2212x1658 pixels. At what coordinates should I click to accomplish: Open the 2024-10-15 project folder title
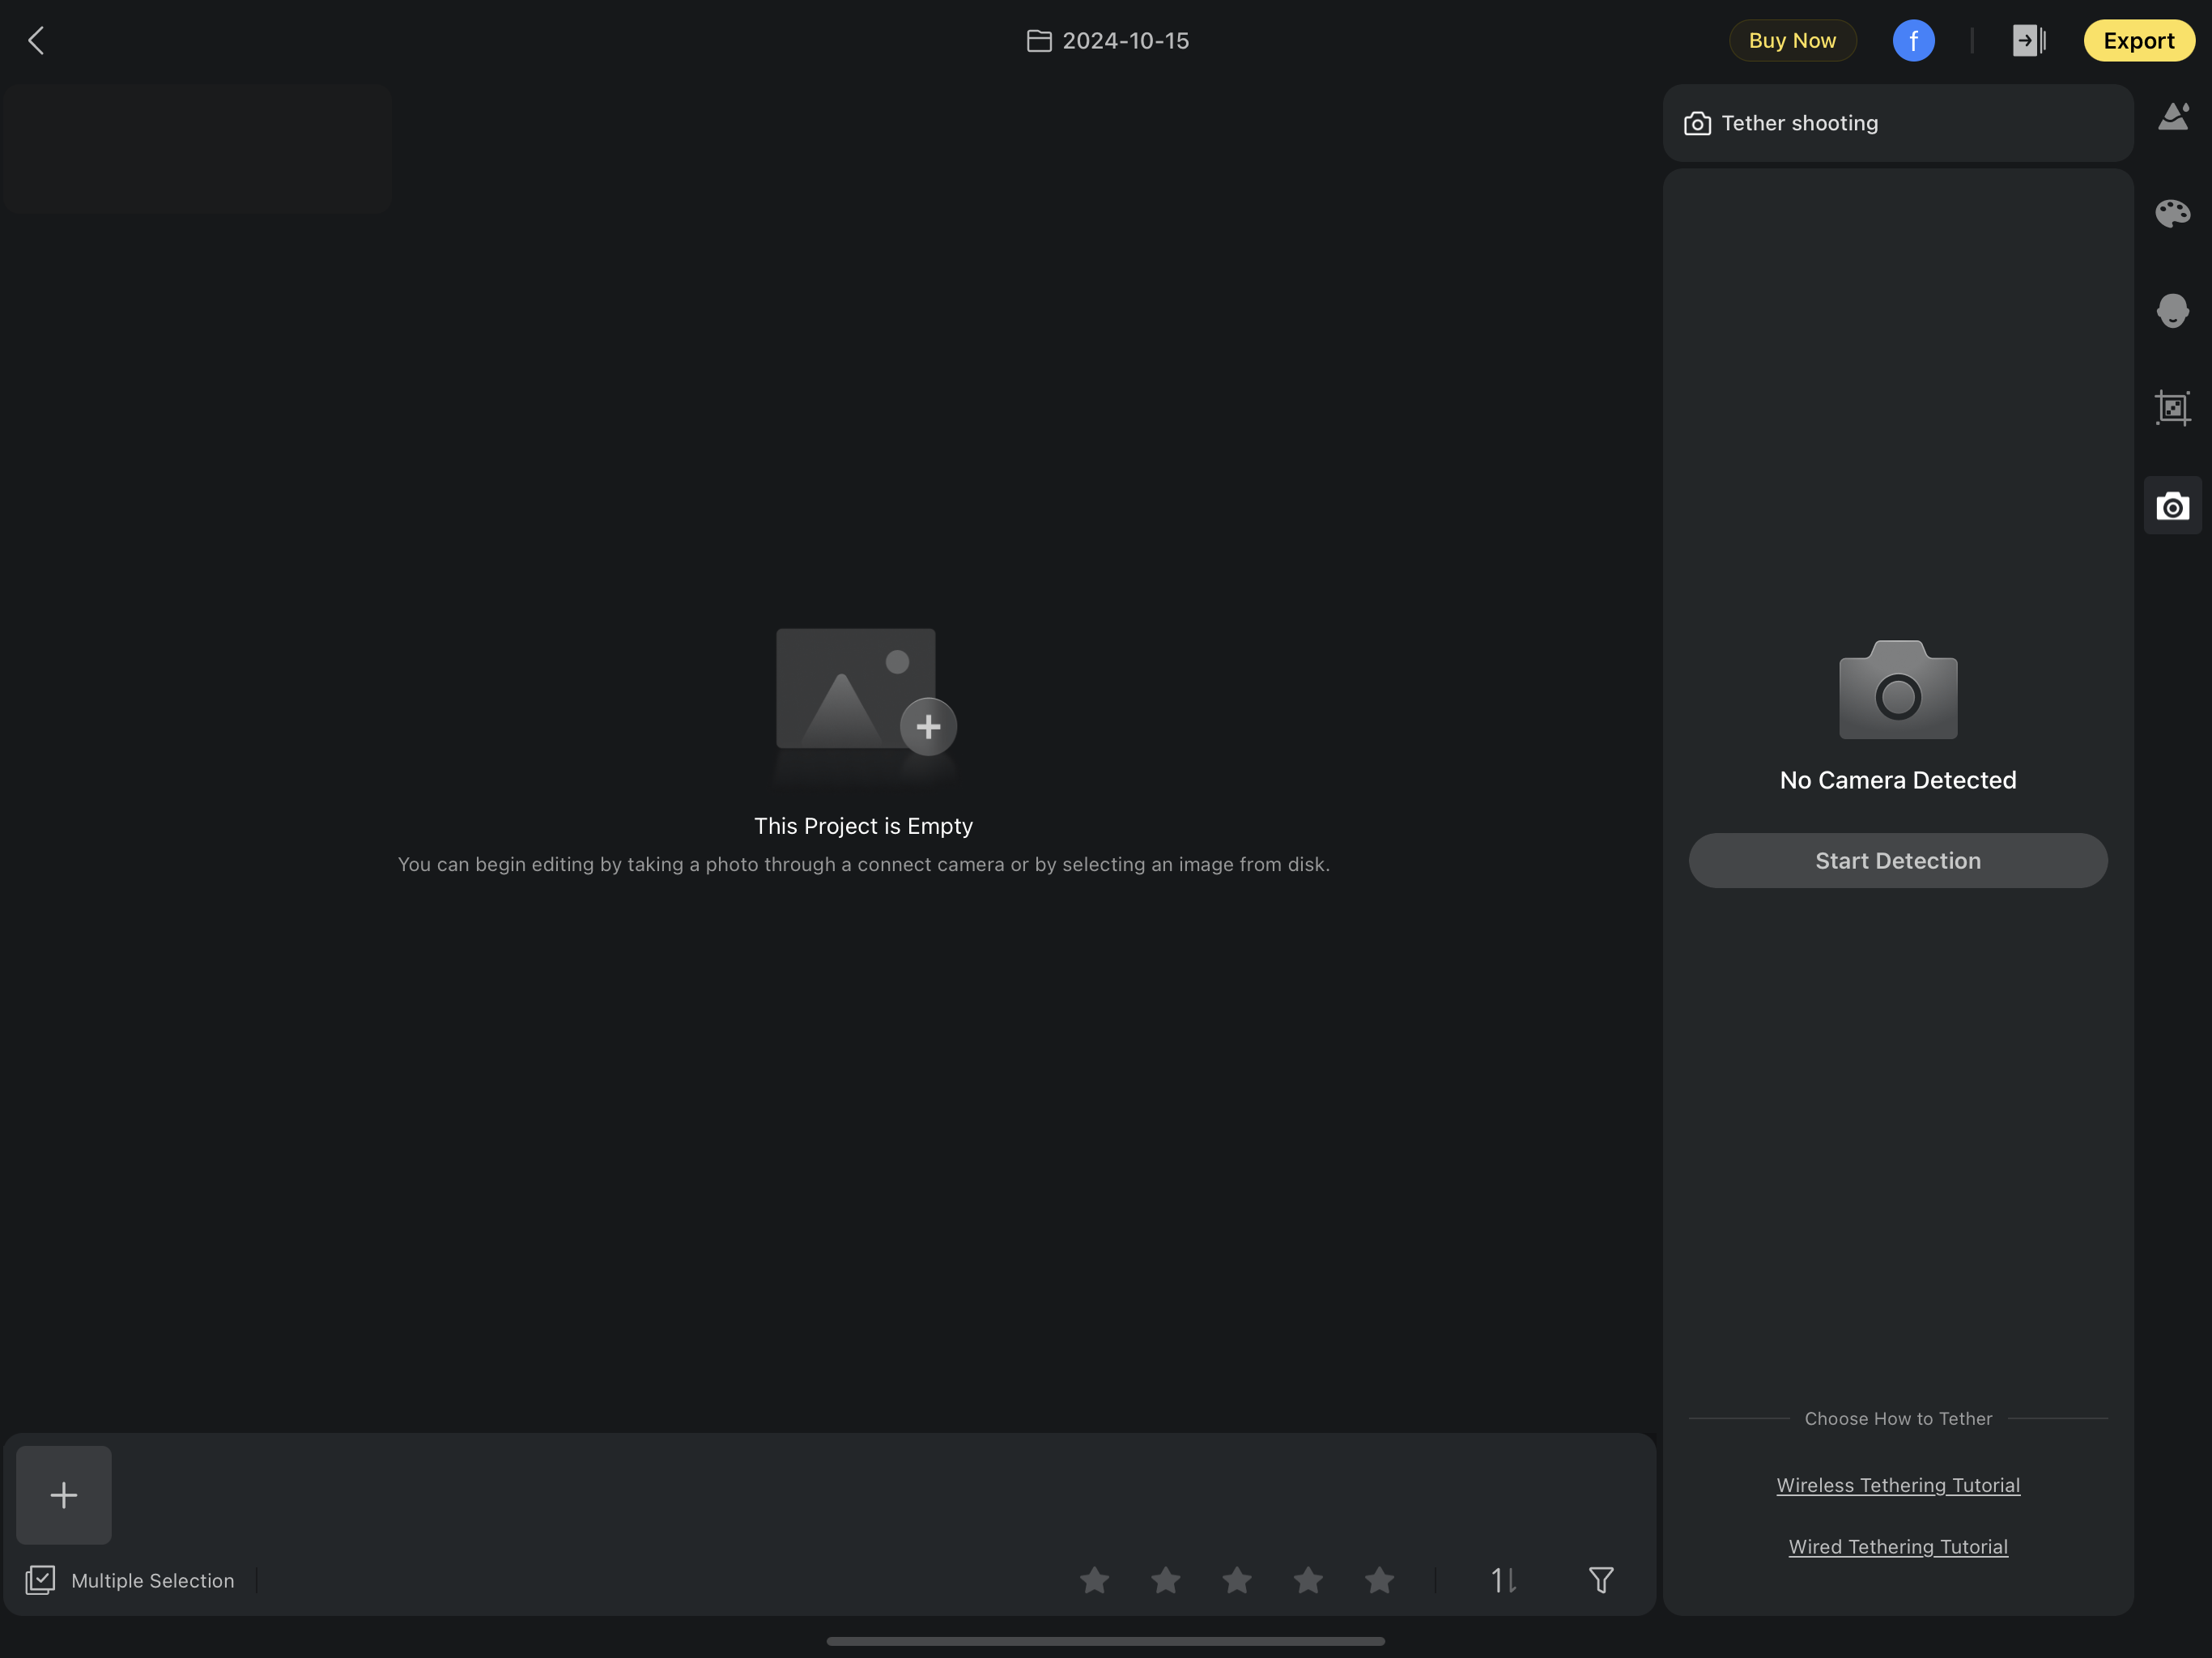(x=1108, y=41)
